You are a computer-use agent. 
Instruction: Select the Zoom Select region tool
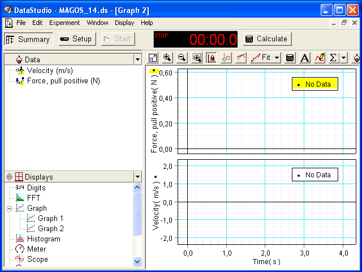coord(197,58)
